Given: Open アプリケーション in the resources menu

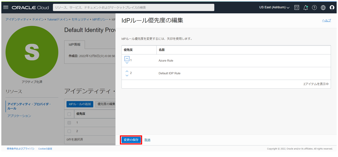Looking at the screenshot, I should pyautogui.click(x=19, y=116).
